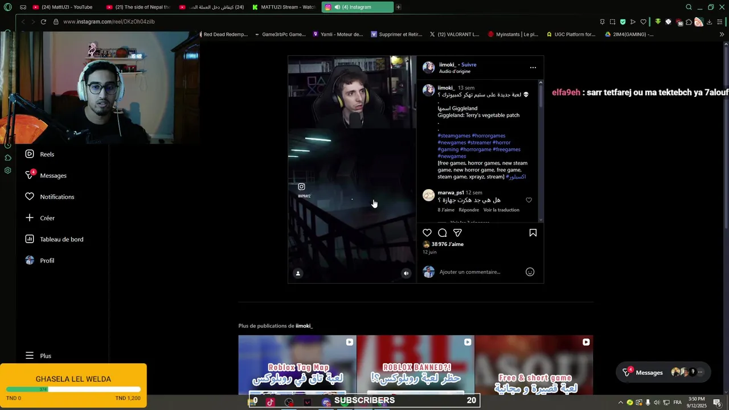Reply to marwa_ps1 with Répondre
Image resolution: width=729 pixels, height=410 pixels.
coord(469,210)
